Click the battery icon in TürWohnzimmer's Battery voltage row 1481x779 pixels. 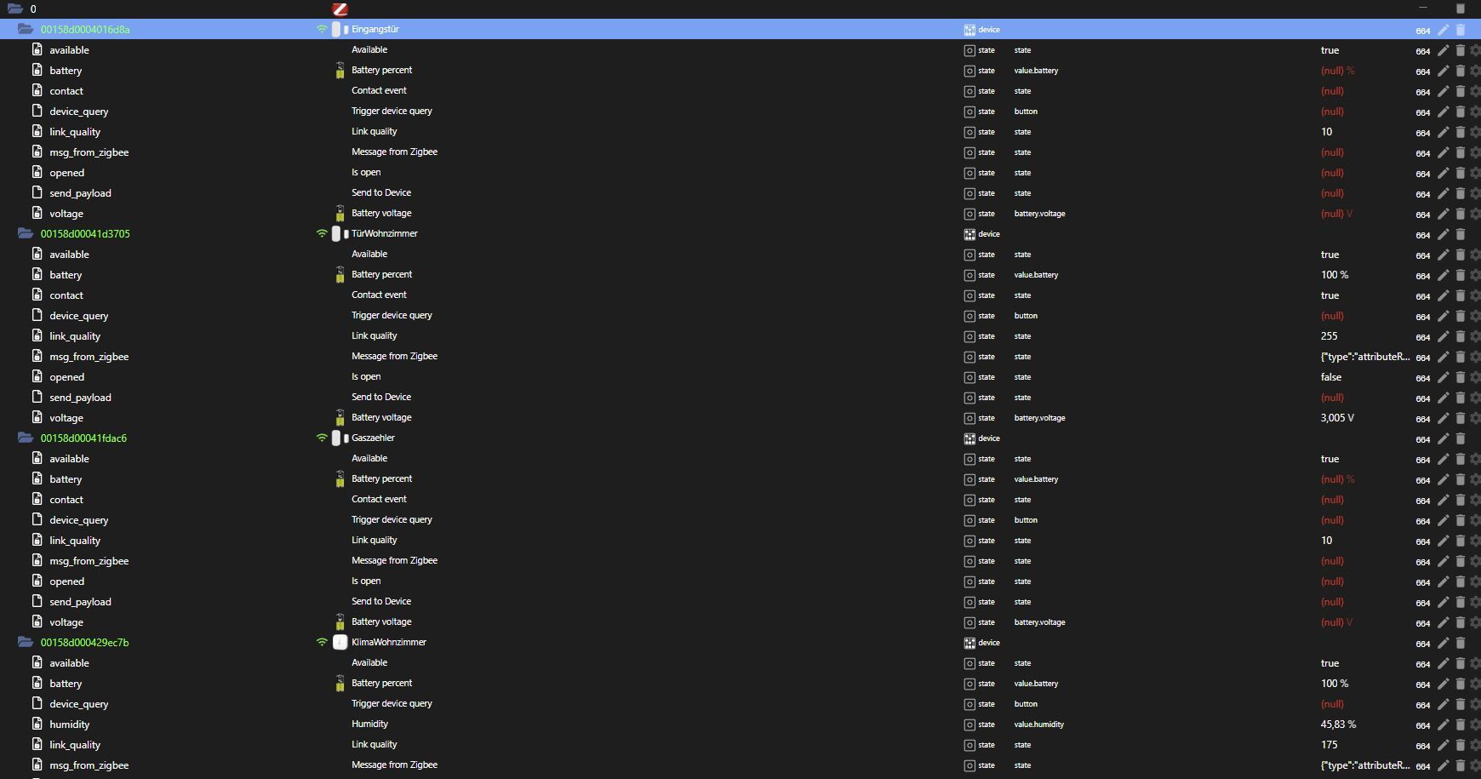[x=340, y=418]
